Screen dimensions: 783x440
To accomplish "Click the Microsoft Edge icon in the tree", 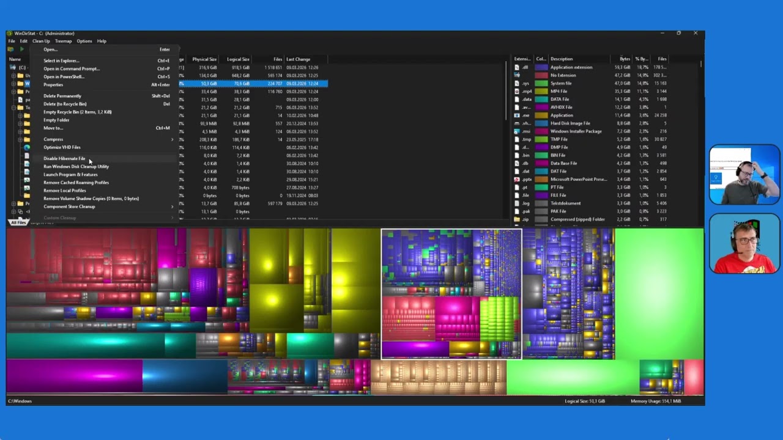I will (27, 147).
